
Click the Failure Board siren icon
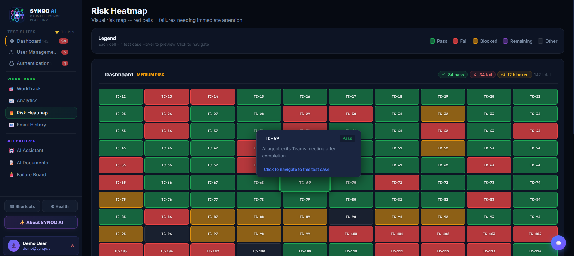[x=11, y=175]
